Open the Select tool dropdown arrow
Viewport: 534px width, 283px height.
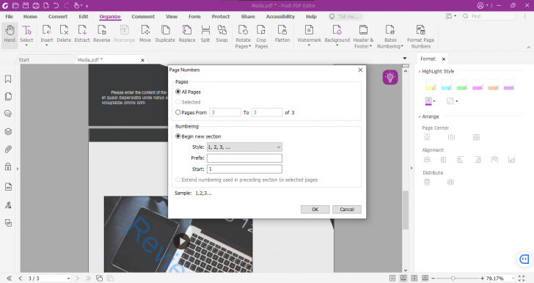pyautogui.click(x=26, y=45)
